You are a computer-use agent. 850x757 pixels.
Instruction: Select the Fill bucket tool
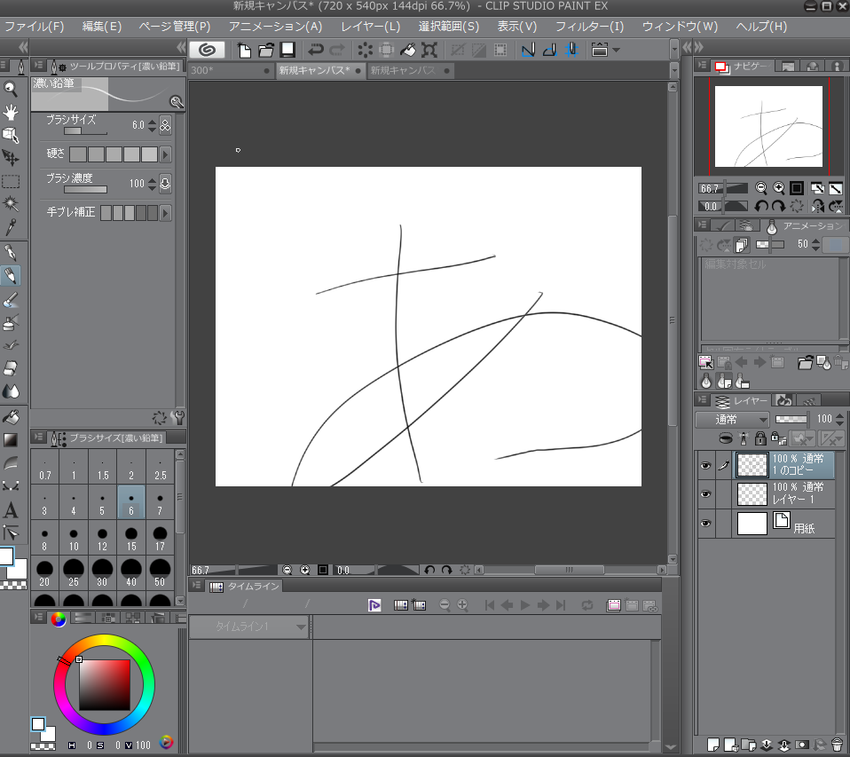[x=11, y=416]
